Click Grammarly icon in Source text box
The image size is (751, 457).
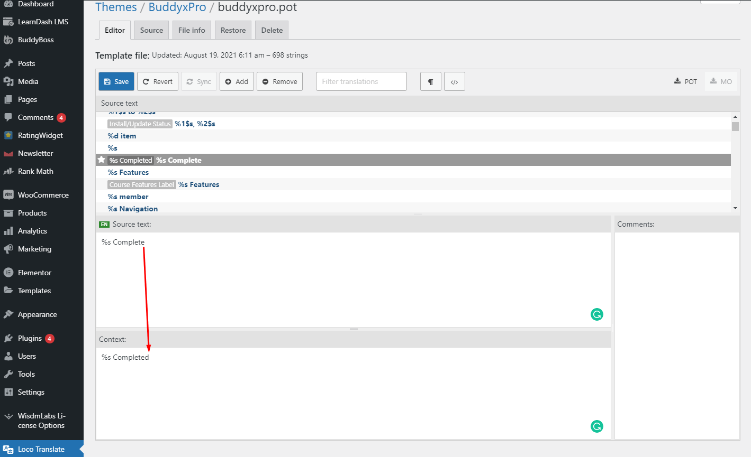[x=596, y=315]
